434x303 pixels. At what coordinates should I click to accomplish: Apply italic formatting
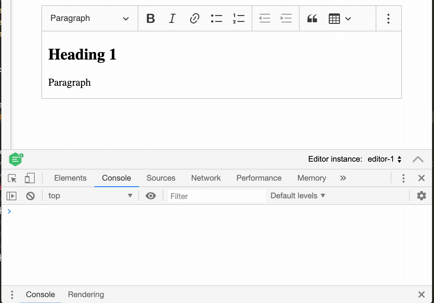[x=172, y=18]
